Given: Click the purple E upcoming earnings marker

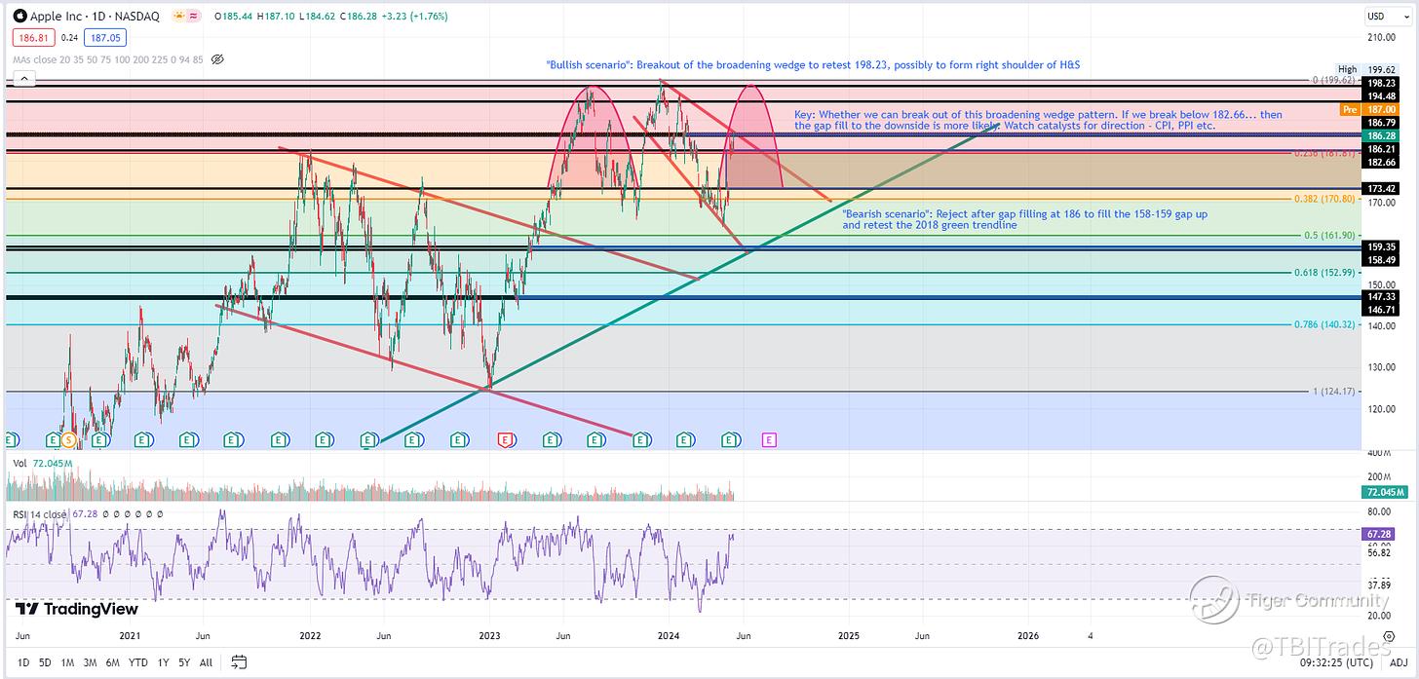Looking at the screenshot, I should (768, 440).
